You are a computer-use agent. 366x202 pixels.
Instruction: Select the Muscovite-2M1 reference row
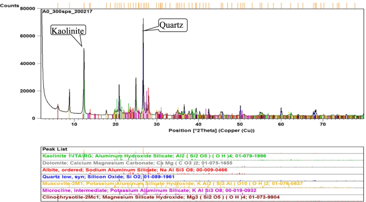[x=203, y=184]
